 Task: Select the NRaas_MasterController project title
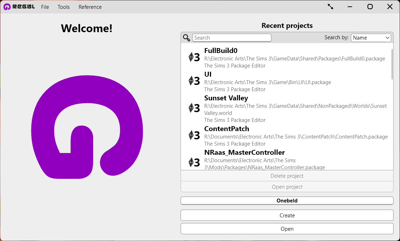click(244, 152)
